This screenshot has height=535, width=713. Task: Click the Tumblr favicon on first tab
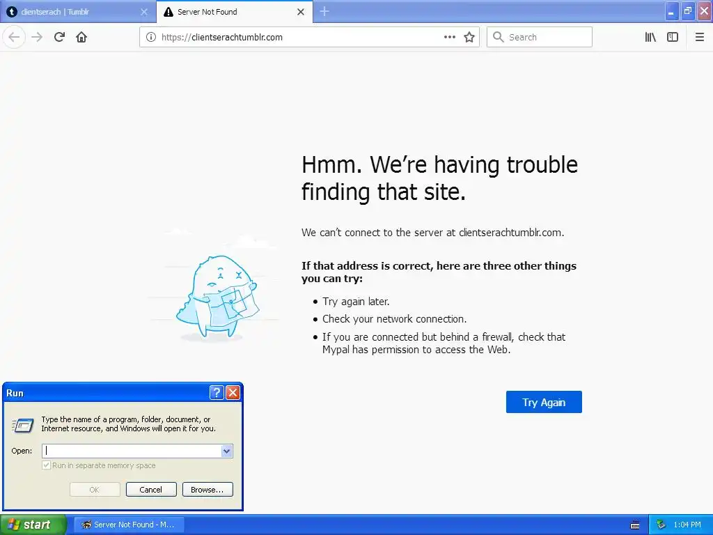12,12
